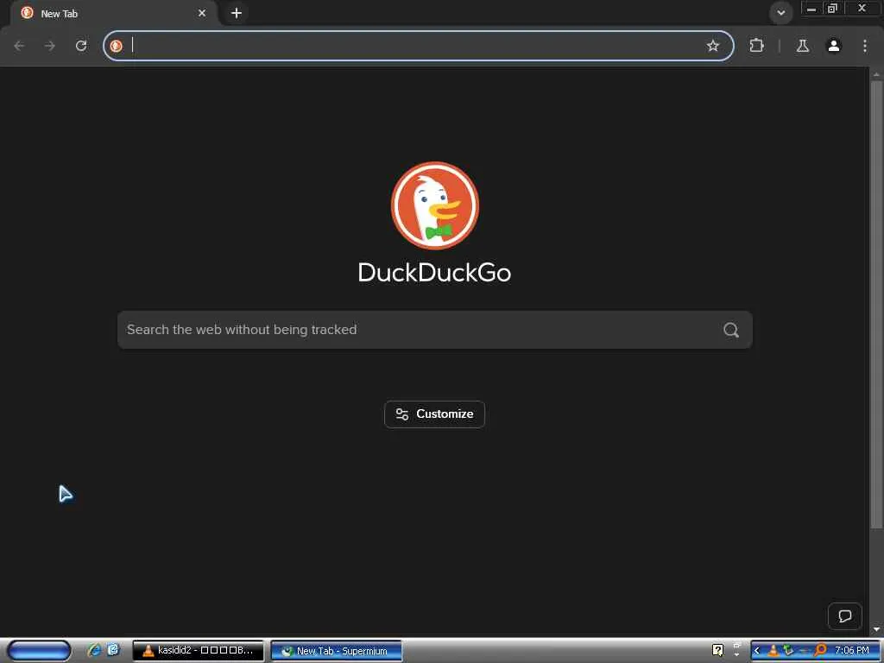Screen dimensions: 884x663
Task: Click the magnifier search icon in search box
Action: click(x=730, y=330)
